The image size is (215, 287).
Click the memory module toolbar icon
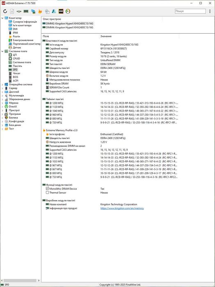pyautogui.click(x=26, y=11)
